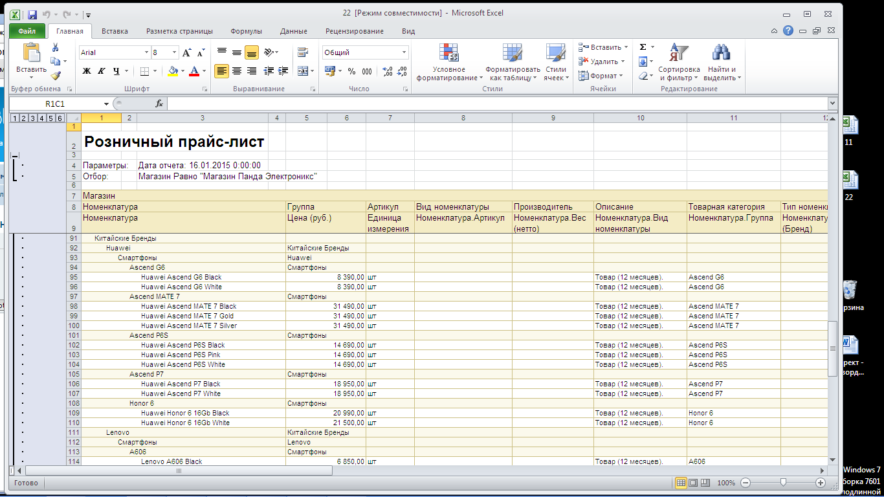
Task: Show outline level 3 button
Action: tap(32, 118)
